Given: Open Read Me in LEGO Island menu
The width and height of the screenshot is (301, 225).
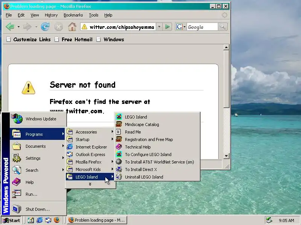Looking at the screenshot, I should coord(157,132).
